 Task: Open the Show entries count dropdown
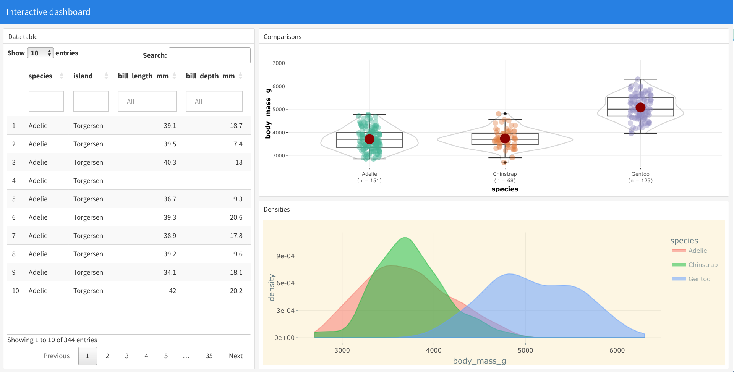coord(41,53)
